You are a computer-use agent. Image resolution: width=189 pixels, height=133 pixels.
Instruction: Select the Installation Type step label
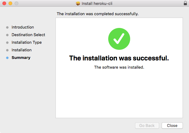27,43
